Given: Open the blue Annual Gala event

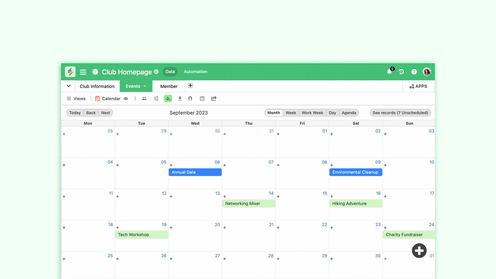Looking at the screenshot, I should tap(195, 172).
